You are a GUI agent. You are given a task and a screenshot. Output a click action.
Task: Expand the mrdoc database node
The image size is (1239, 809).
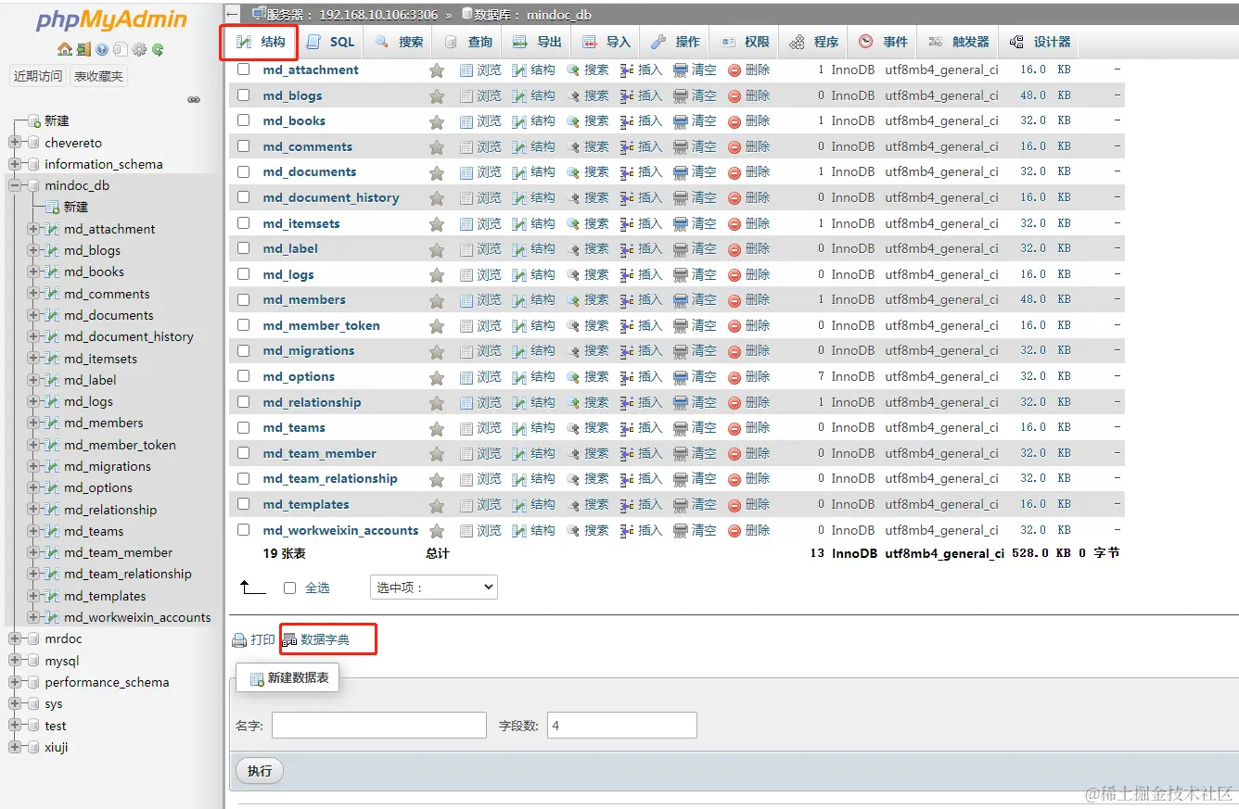pos(14,638)
